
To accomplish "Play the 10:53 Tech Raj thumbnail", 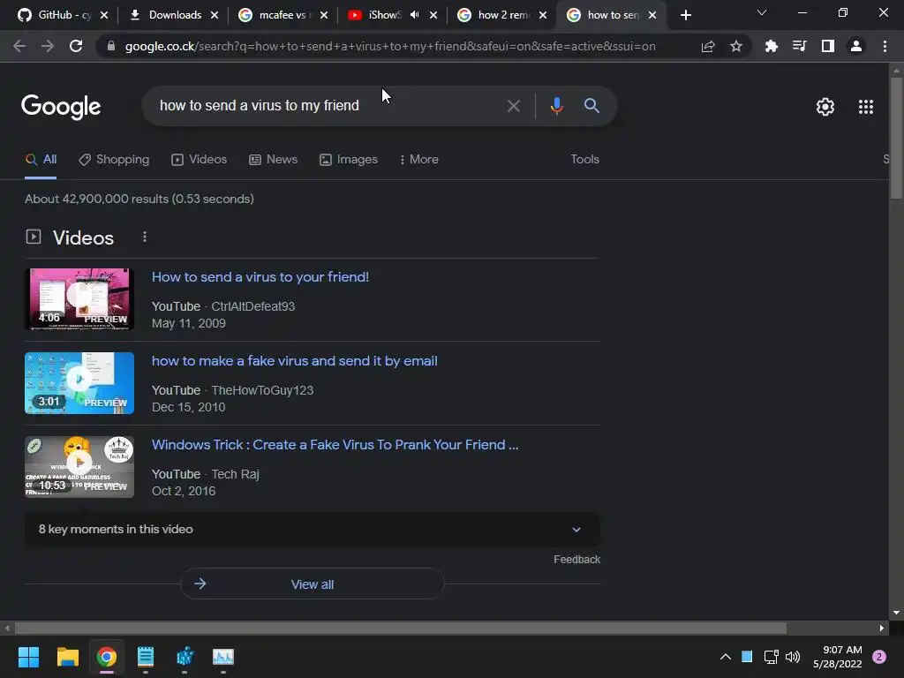I will (79, 467).
